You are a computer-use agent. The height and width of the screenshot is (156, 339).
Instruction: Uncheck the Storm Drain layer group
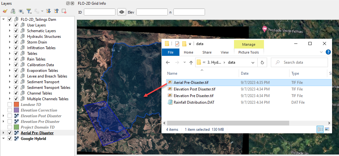click(16, 42)
